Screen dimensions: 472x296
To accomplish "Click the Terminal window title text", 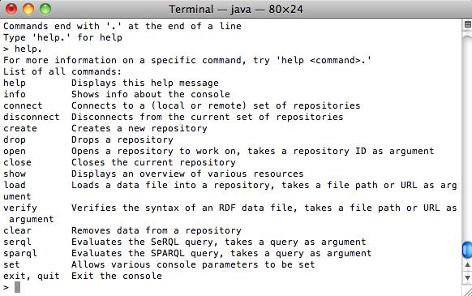I will (236, 9).
